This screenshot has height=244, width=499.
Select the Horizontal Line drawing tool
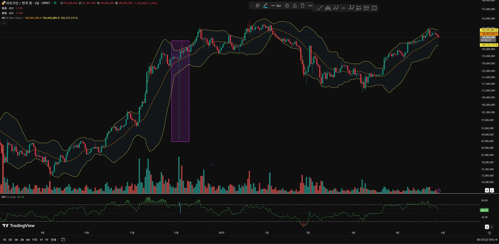point(343,8)
